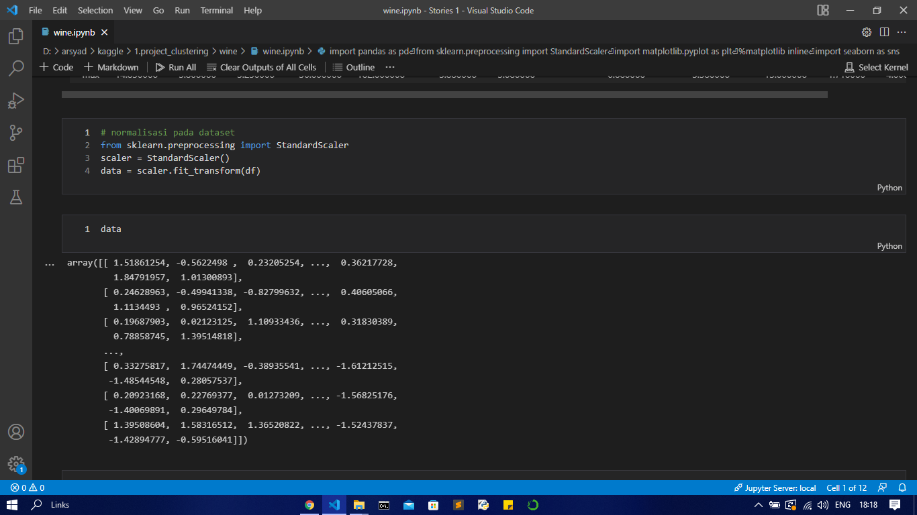Click errors and warnings count in status bar
The width and height of the screenshot is (917, 515).
pyautogui.click(x=28, y=488)
